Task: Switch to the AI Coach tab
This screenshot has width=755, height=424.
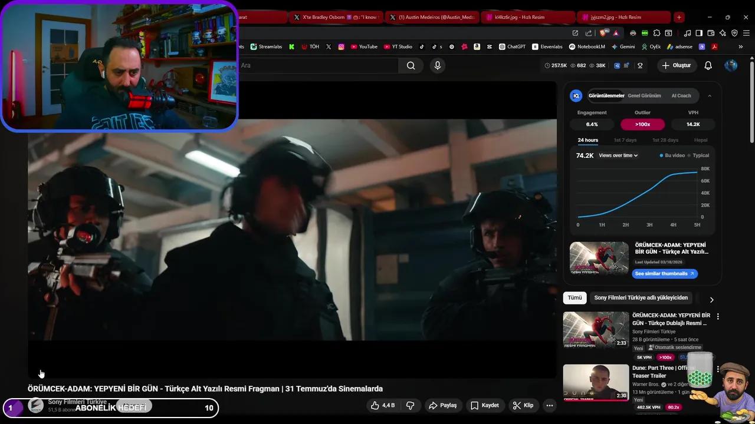Action: tap(681, 95)
